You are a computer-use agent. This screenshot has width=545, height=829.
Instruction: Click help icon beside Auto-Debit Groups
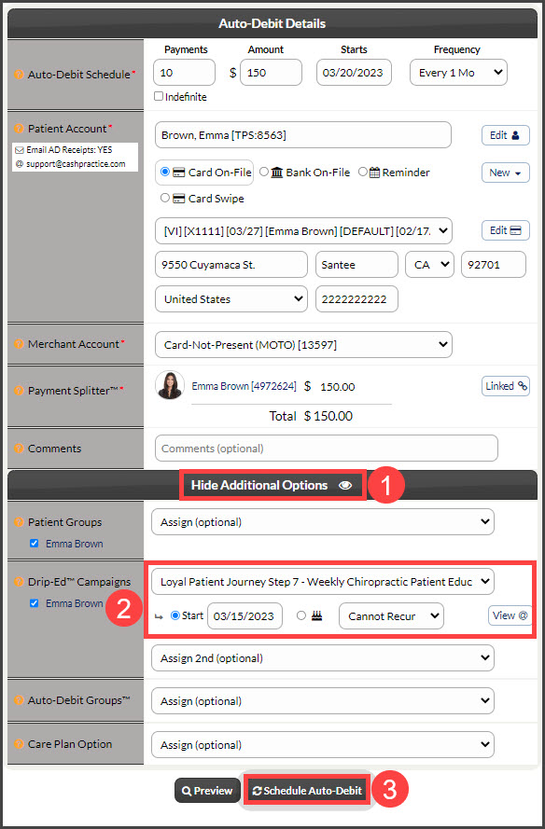coord(19,700)
